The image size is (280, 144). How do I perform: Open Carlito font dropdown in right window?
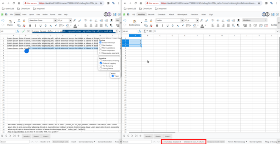tap(182, 20)
